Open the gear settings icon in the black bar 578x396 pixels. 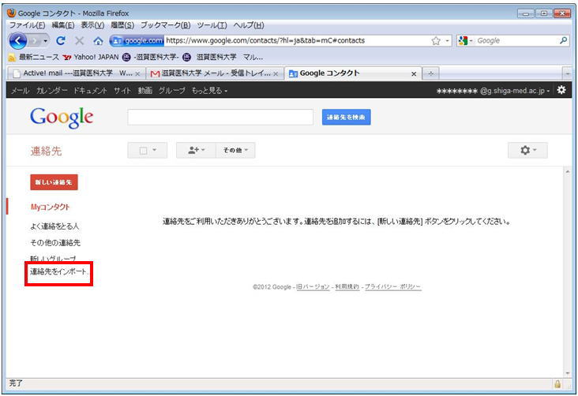click(561, 89)
